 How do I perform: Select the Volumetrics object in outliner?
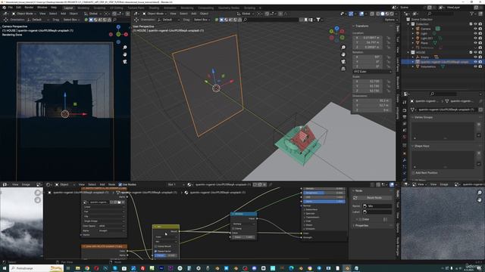click(428, 66)
